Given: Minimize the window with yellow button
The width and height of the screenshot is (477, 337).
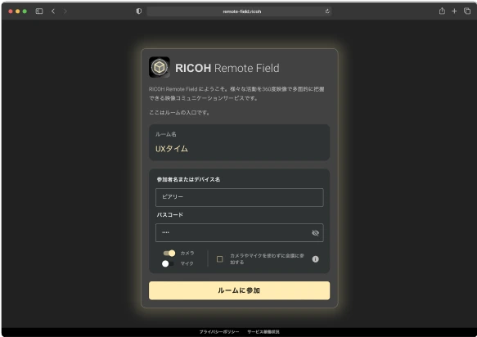Looking at the screenshot, I should pyautogui.click(x=17, y=11).
